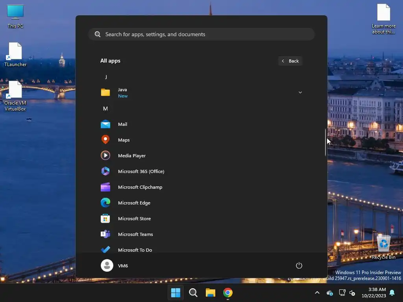
Task: Open the notification bell icon
Action: [x=392, y=293]
